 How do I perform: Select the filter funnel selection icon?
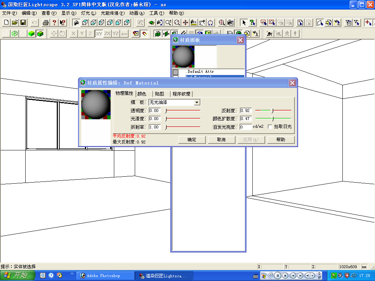[357, 23]
